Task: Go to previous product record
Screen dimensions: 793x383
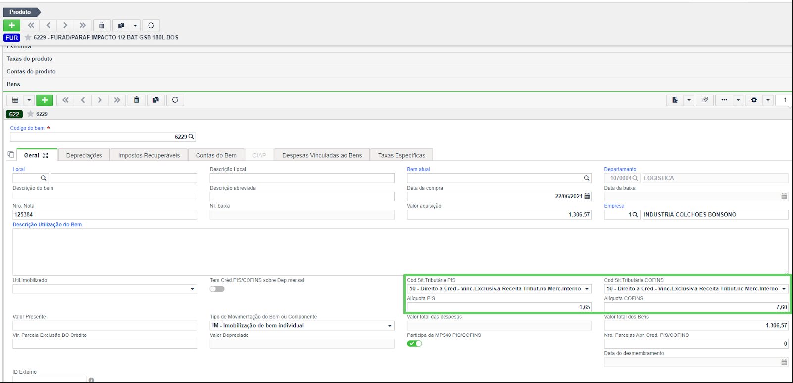Action: [x=48, y=25]
